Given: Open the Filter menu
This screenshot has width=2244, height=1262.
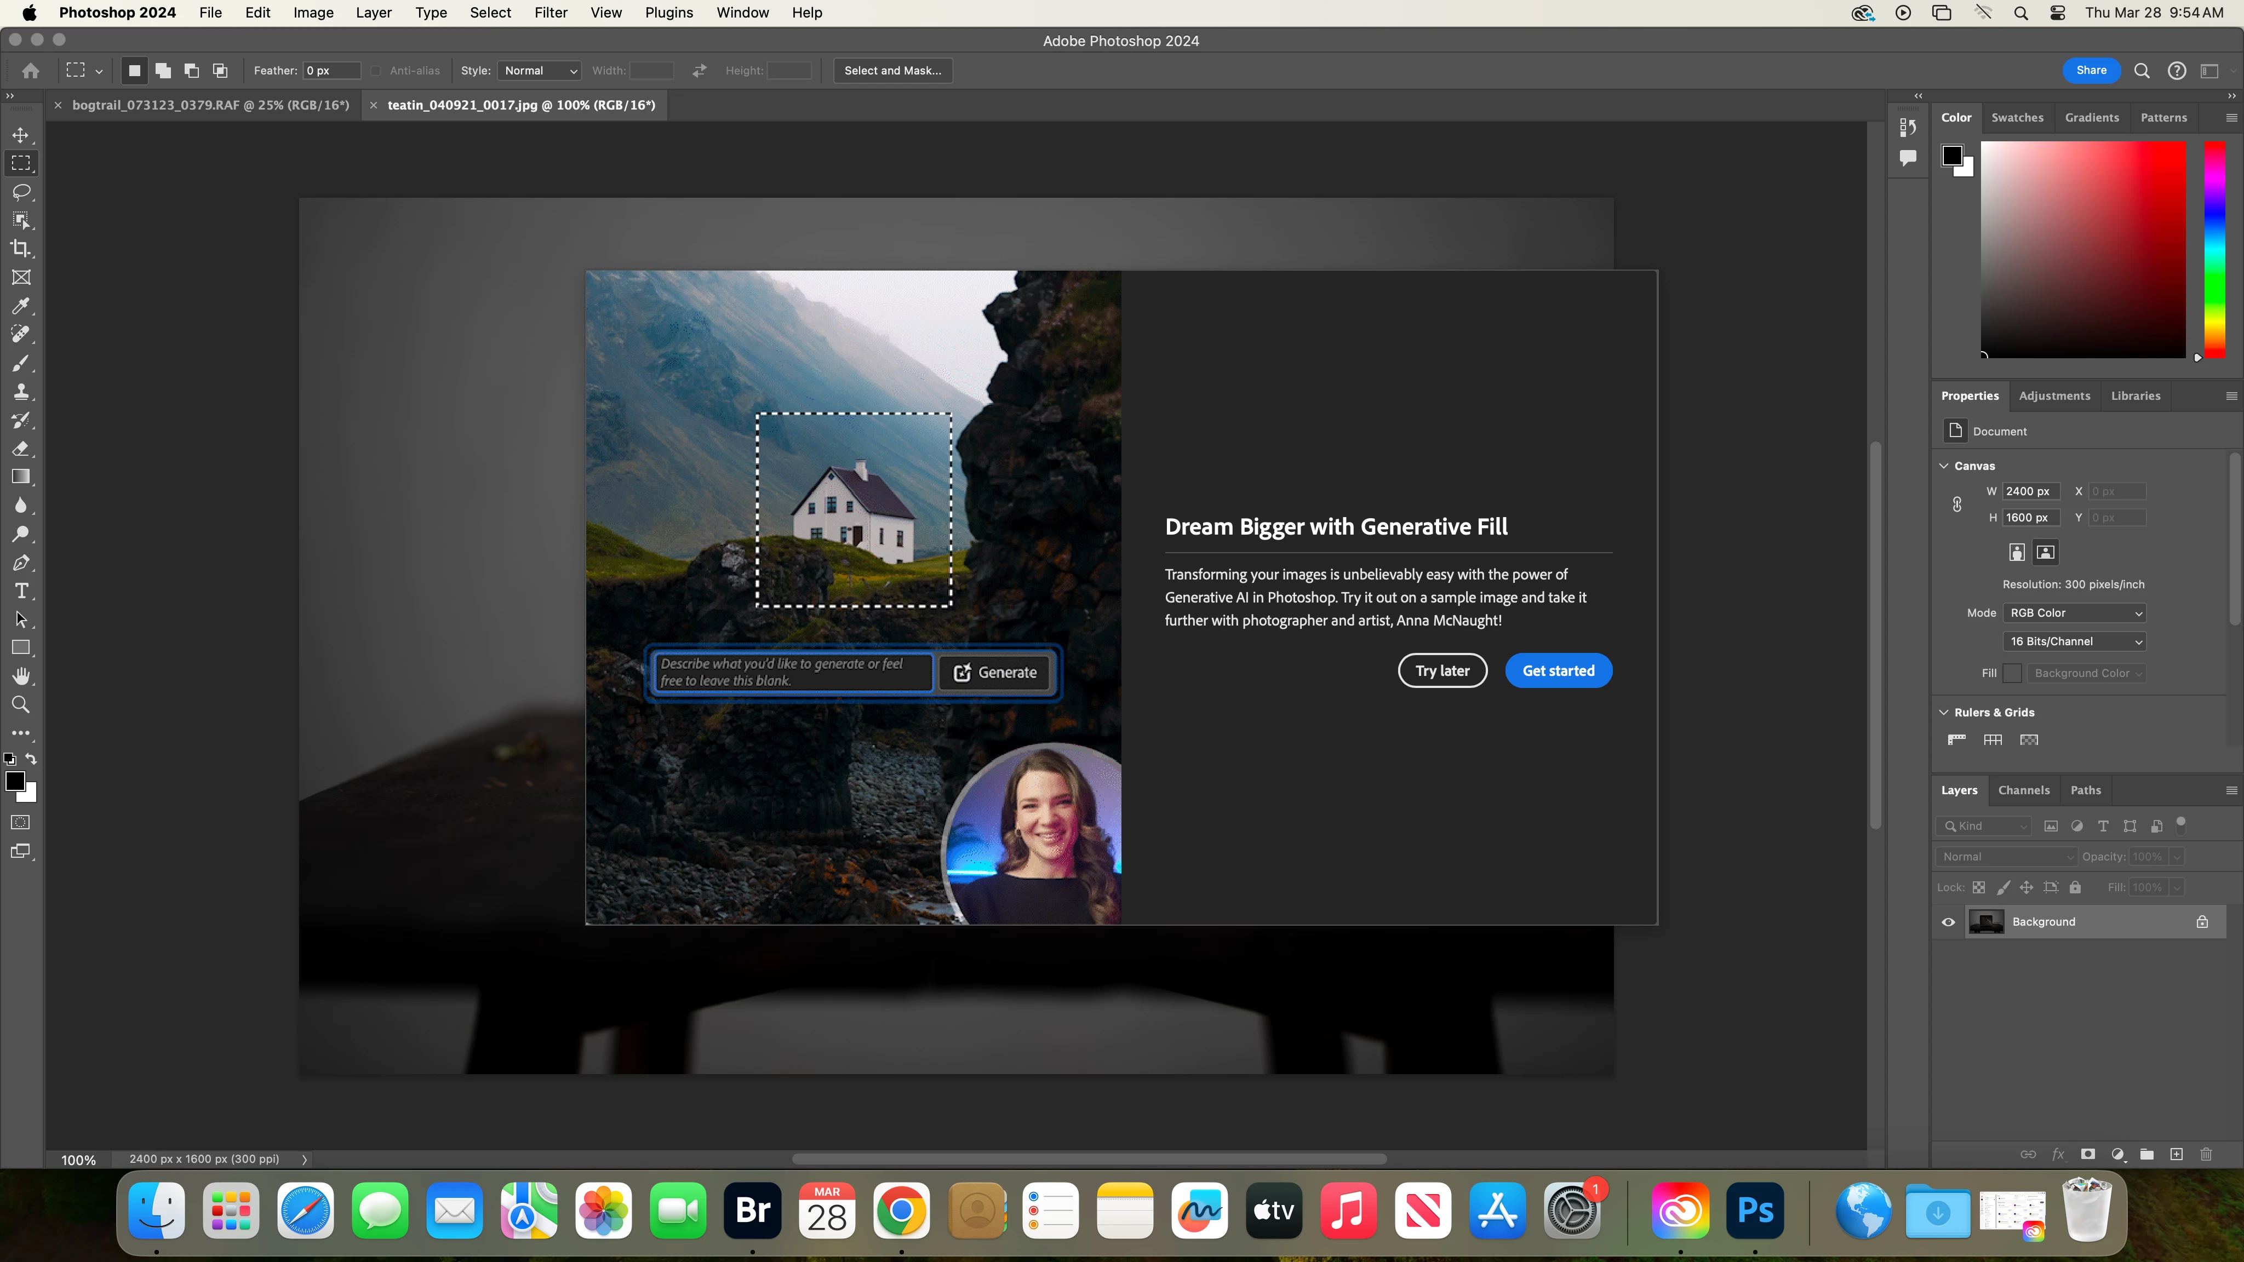Looking at the screenshot, I should point(551,13).
